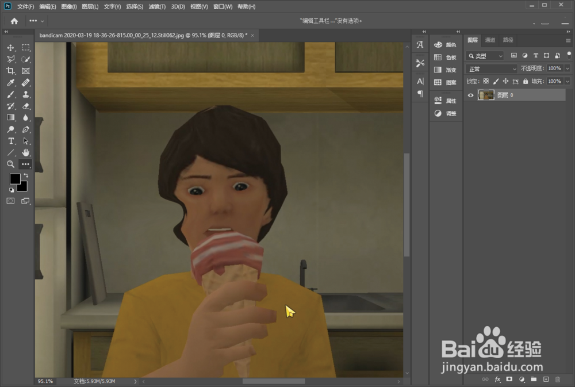Open the Character panel icon
Viewport: 575px width, 387px height.
pyautogui.click(x=420, y=82)
